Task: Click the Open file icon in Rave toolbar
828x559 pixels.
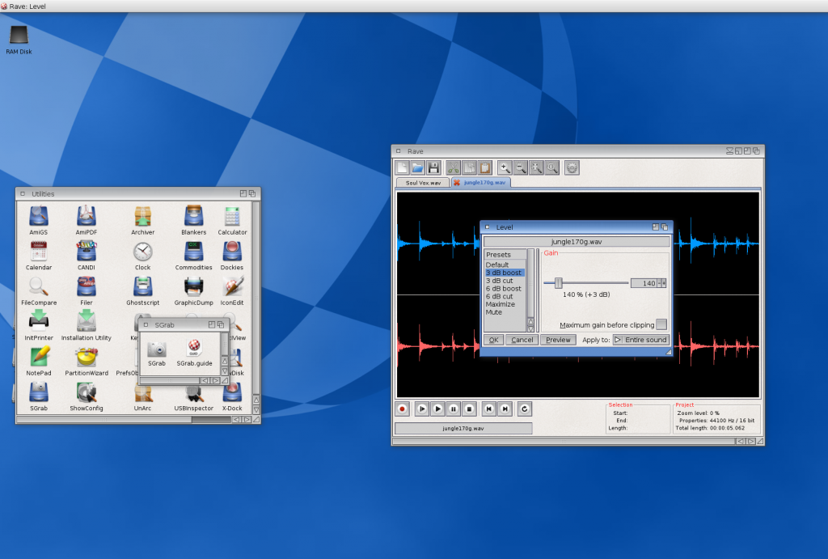Action: pyautogui.click(x=418, y=167)
